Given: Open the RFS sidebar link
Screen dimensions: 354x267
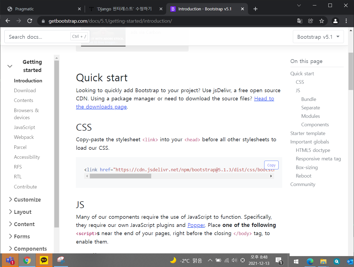Looking at the screenshot, I should point(18,167).
